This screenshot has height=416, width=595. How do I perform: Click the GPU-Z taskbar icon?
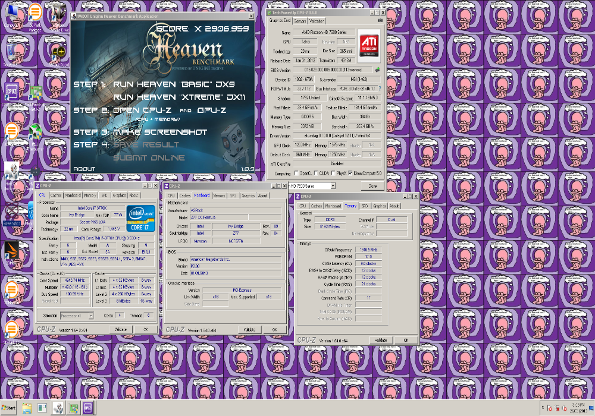tap(73, 408)
